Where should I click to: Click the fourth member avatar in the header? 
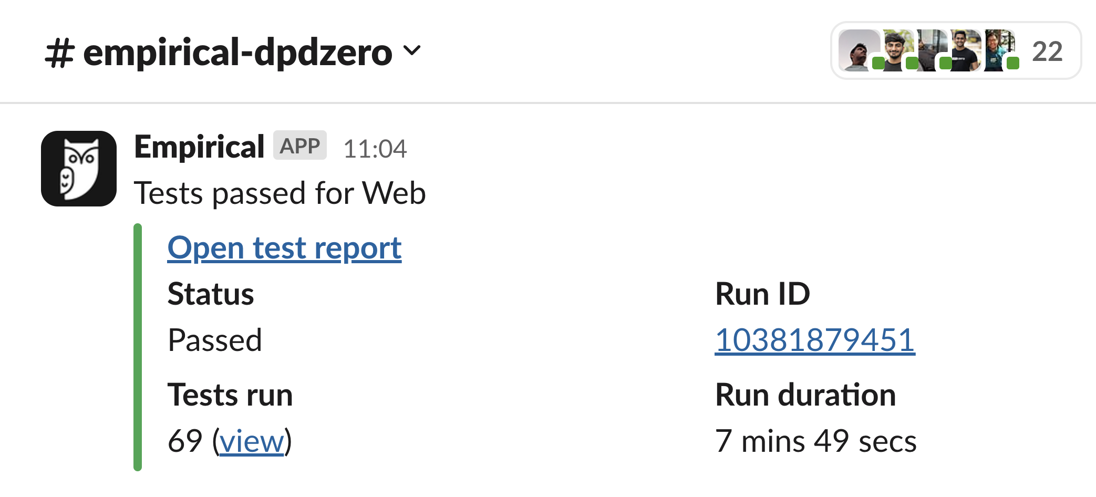[x=966, y=50]
